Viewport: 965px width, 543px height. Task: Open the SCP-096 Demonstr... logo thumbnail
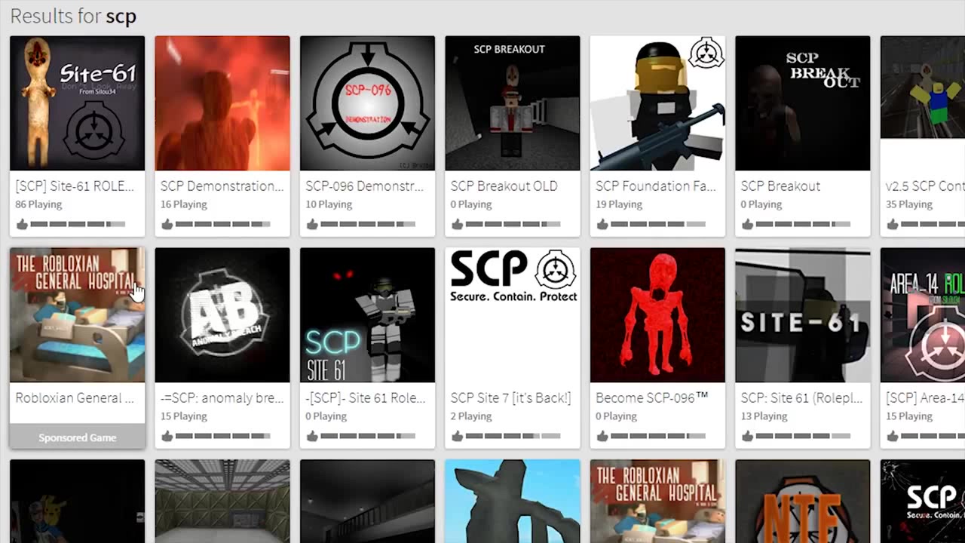tap(367, 103)
